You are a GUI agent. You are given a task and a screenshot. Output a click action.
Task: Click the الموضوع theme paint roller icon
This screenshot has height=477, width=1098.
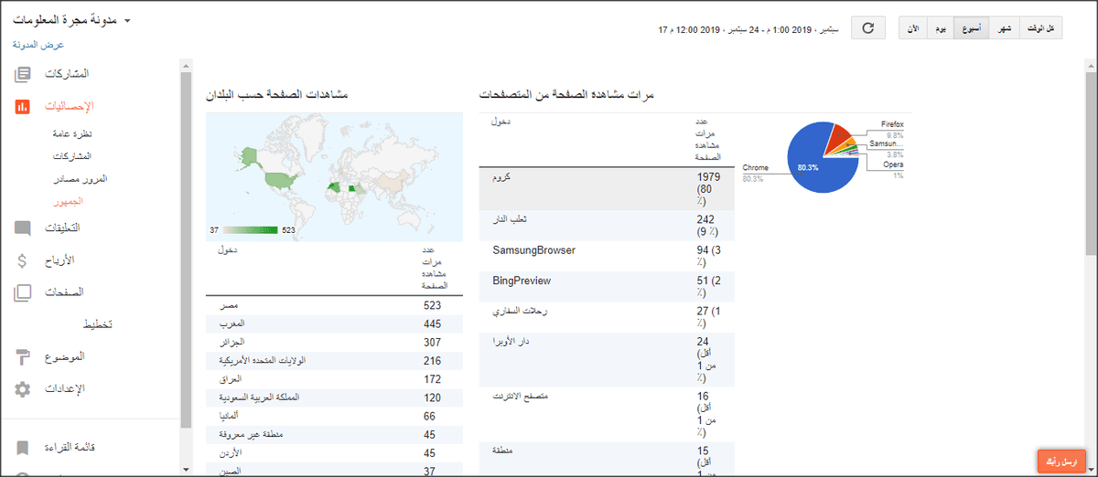[x=23, y=356]
